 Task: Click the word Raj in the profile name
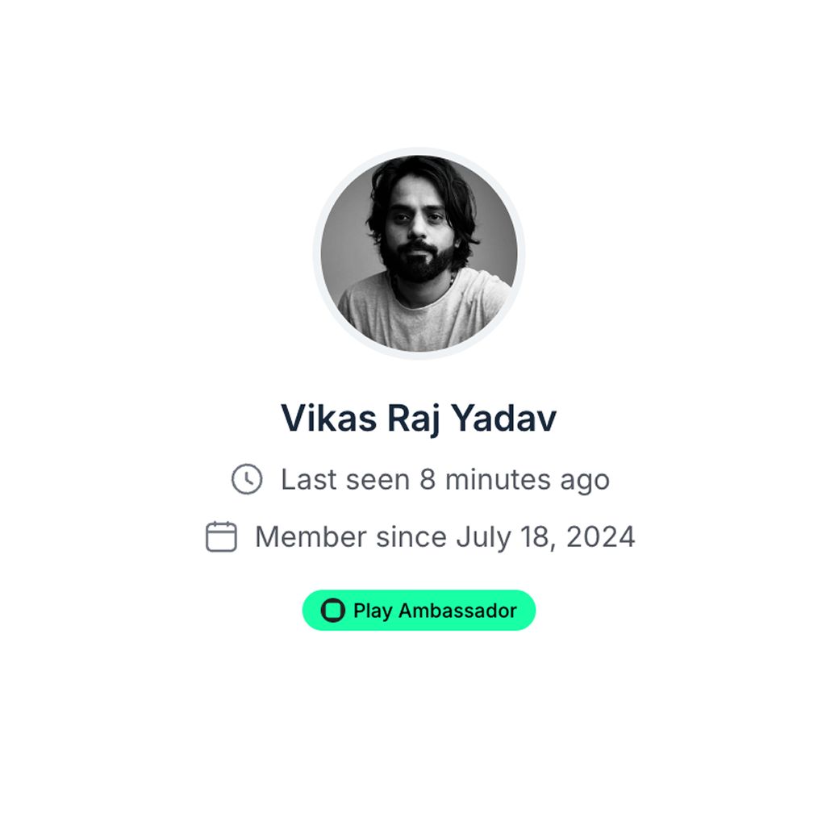point(414,419)
